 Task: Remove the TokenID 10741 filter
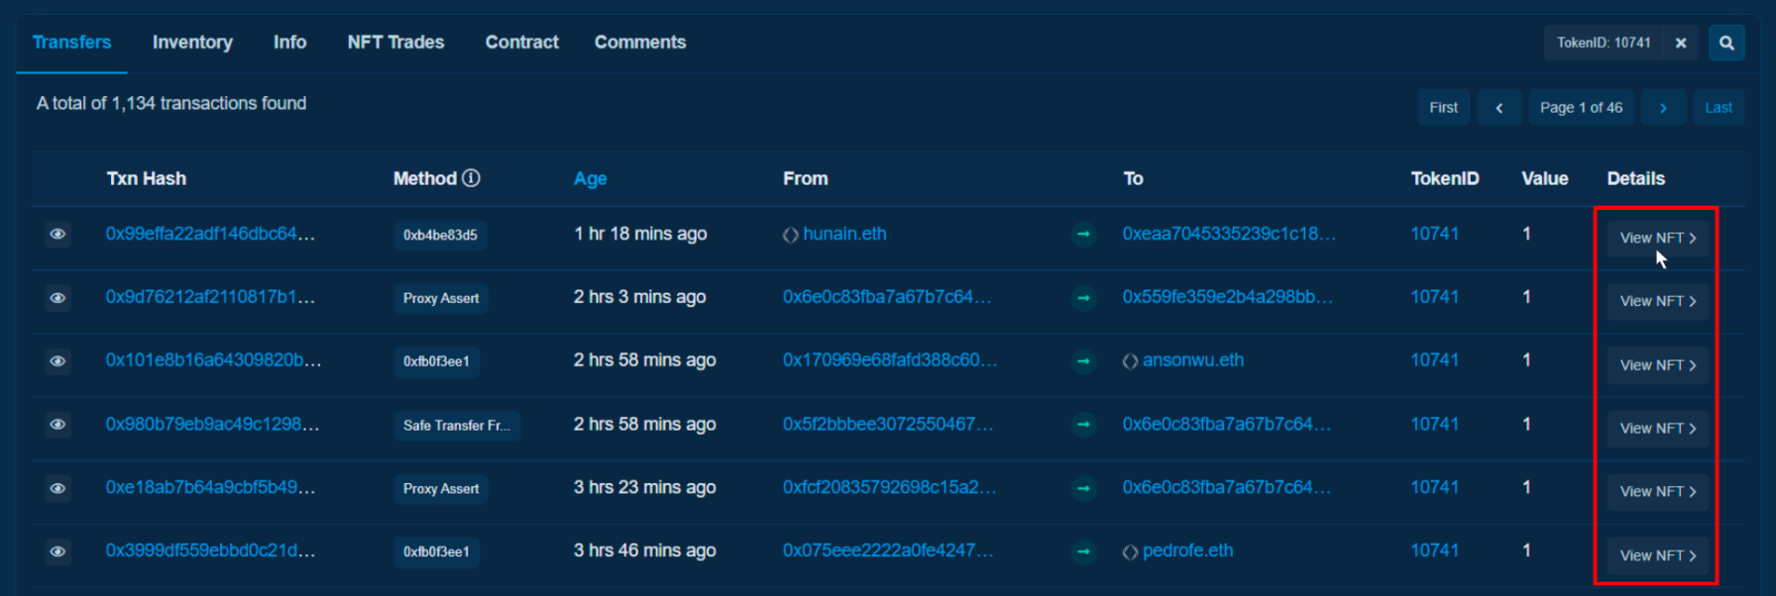coord(1681,43)
